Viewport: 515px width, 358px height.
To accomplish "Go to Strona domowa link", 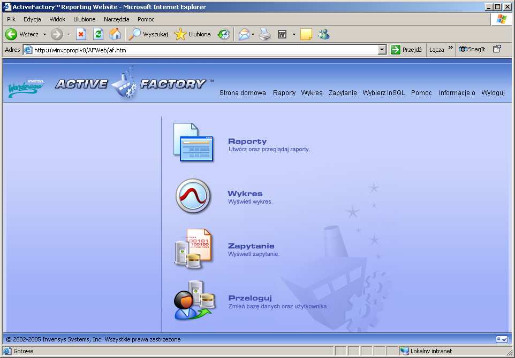I will click(x=243, y=93).
